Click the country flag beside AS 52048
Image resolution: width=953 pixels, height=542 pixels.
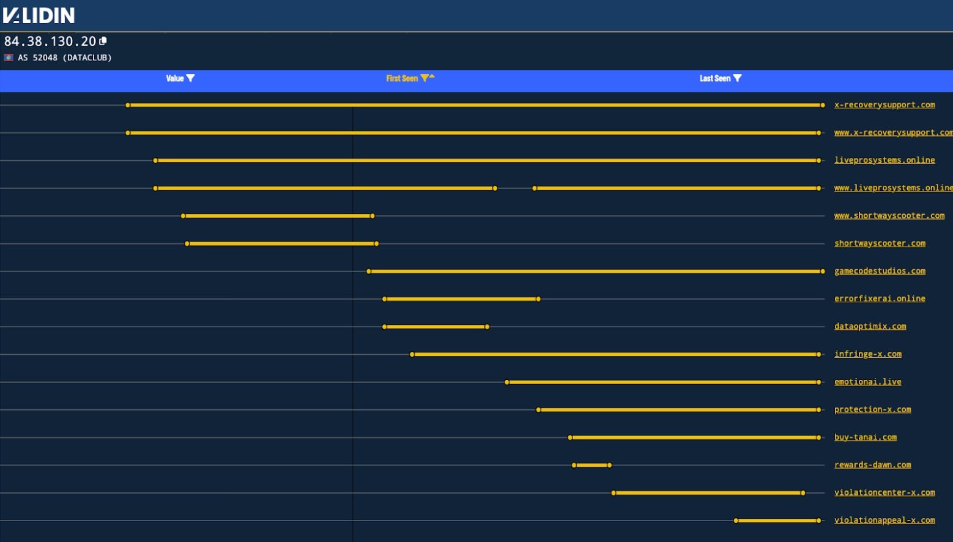pos(9,58)
